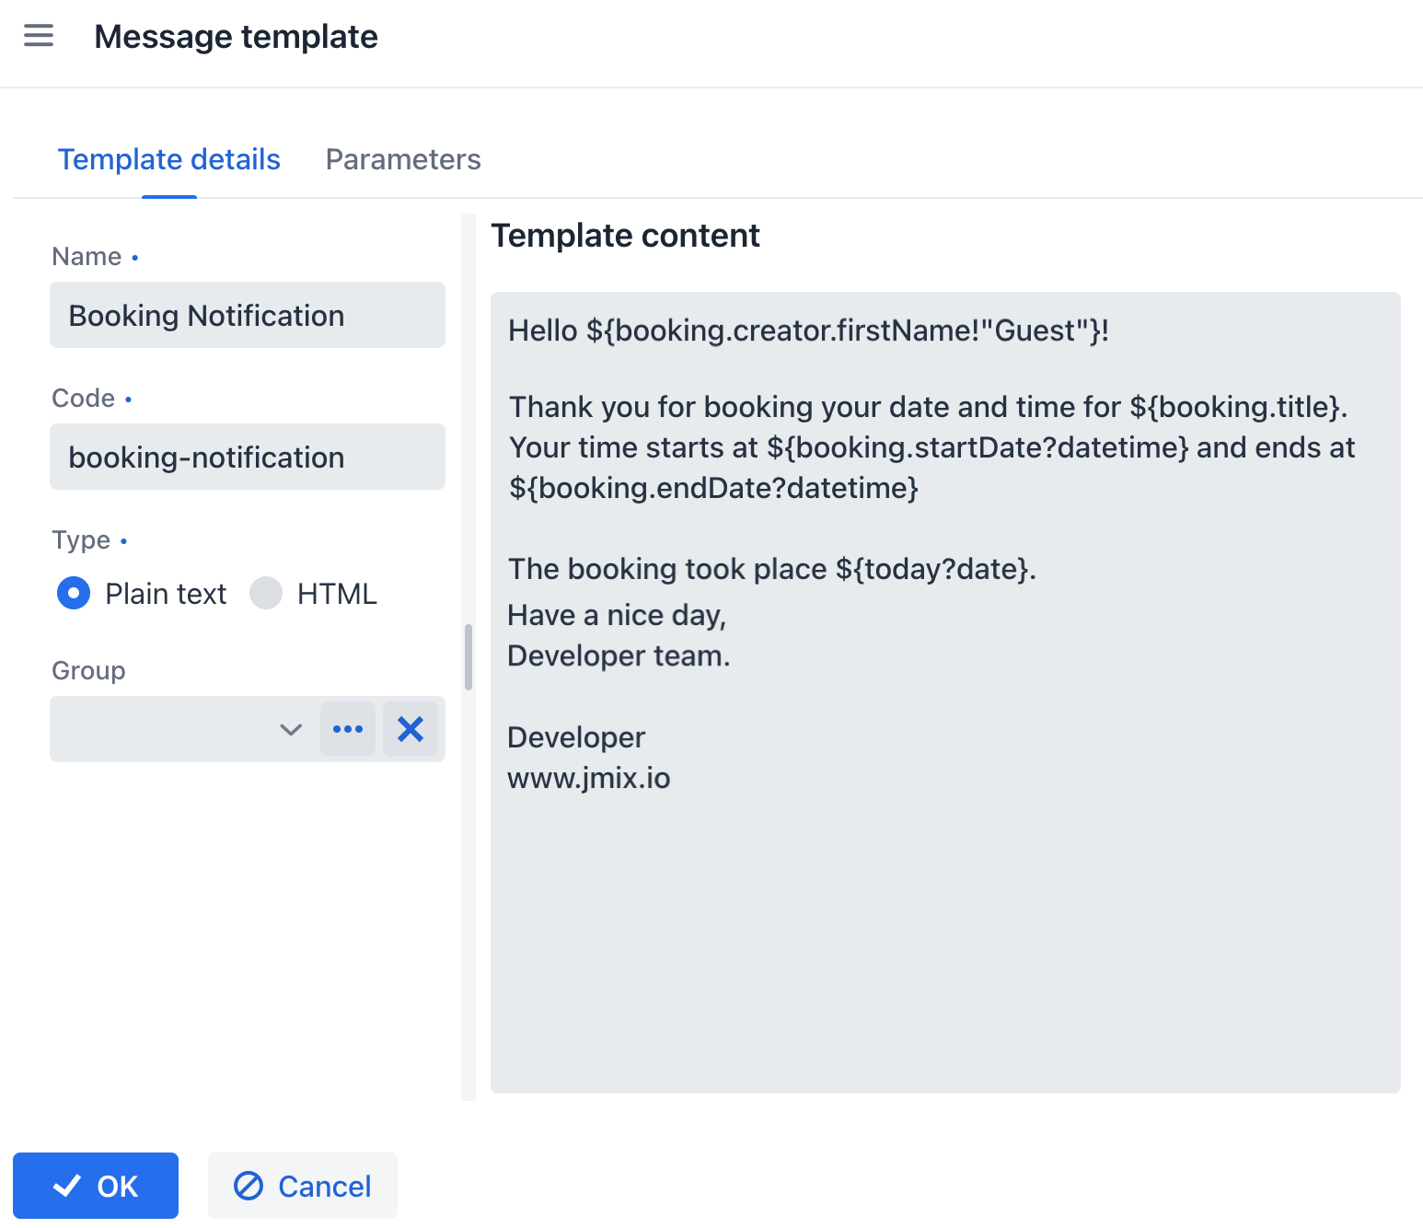Clear the Group field using the X icon
This screenshot has width=1423, height=1228.
coord(411,728)
